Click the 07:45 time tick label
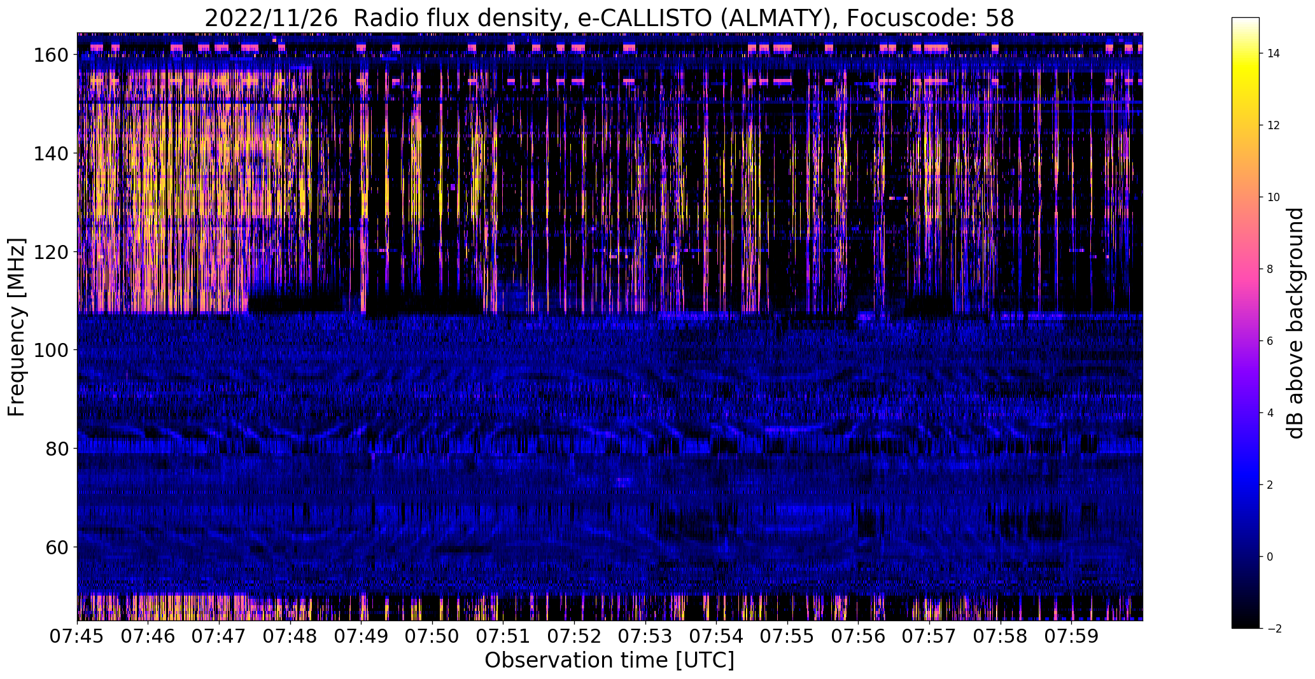The height and width of the screenshot is (679, 1315). (78, 636)
